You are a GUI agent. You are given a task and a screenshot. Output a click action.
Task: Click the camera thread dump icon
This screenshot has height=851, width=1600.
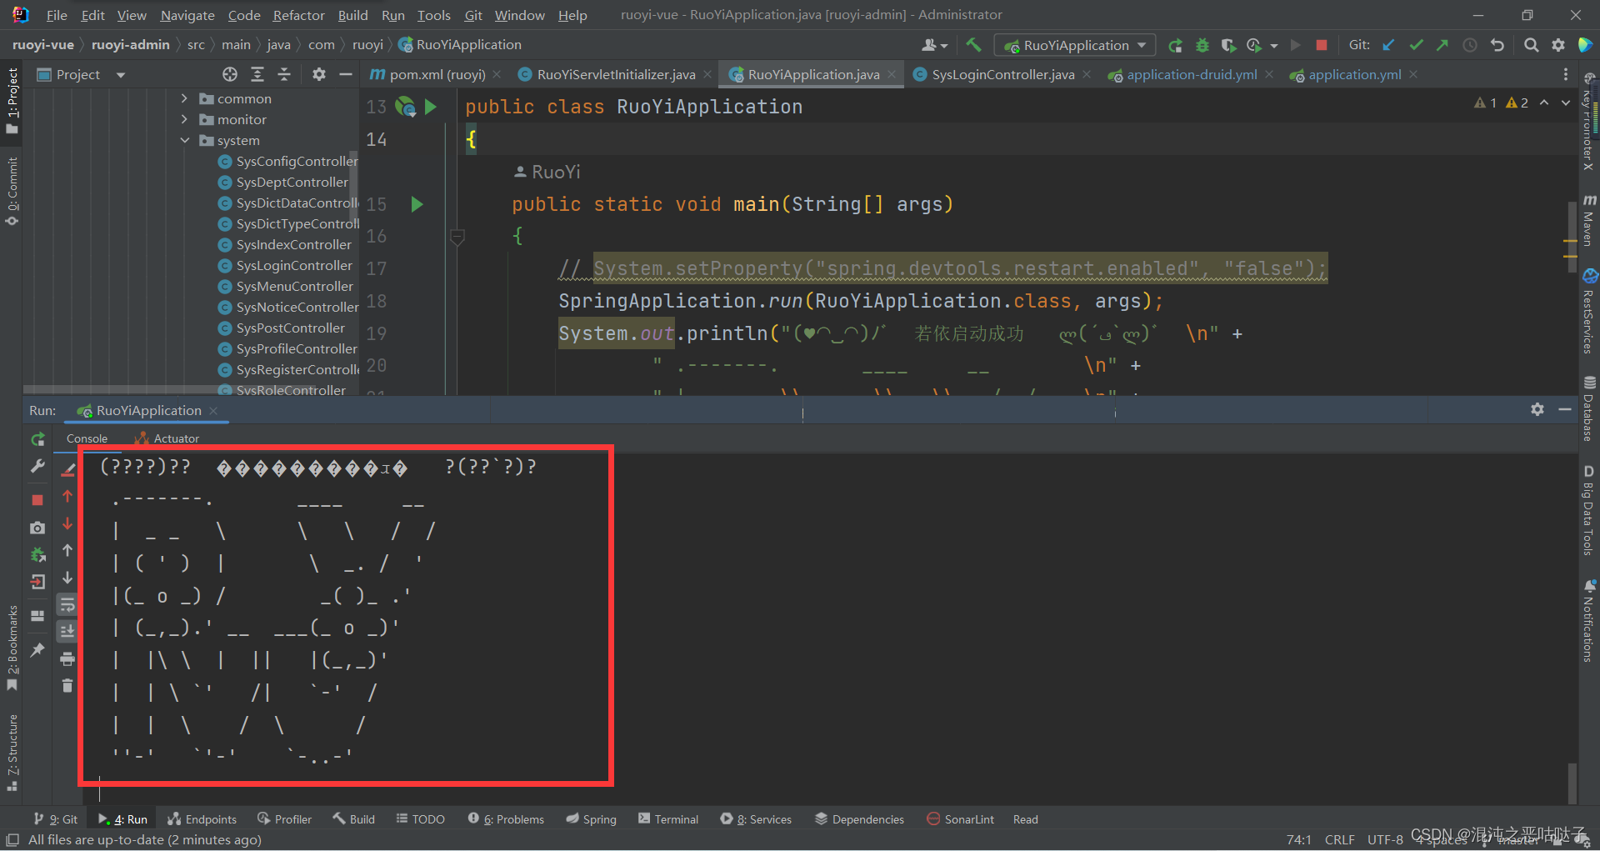point(37,528)
